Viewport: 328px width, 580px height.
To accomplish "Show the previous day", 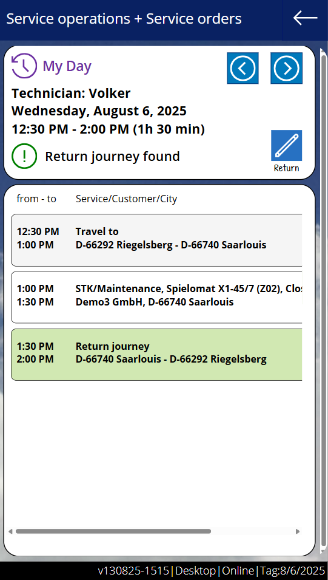I will click(243, 68).
